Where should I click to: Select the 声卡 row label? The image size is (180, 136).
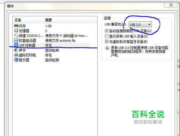tap(22, 50)
